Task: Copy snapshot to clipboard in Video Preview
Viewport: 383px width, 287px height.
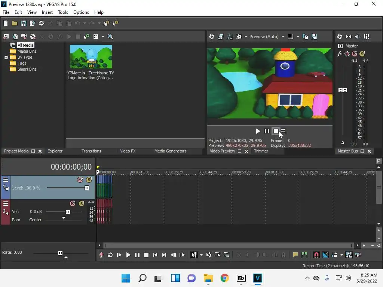Action: pos(305,37)
